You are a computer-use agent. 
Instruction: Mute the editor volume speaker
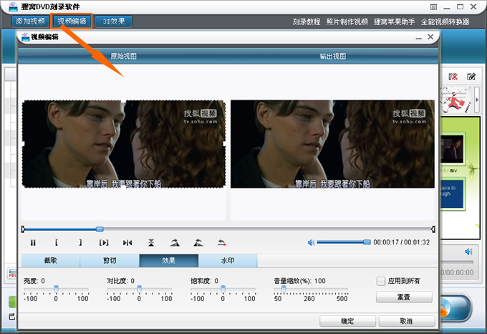pos(311,242)
